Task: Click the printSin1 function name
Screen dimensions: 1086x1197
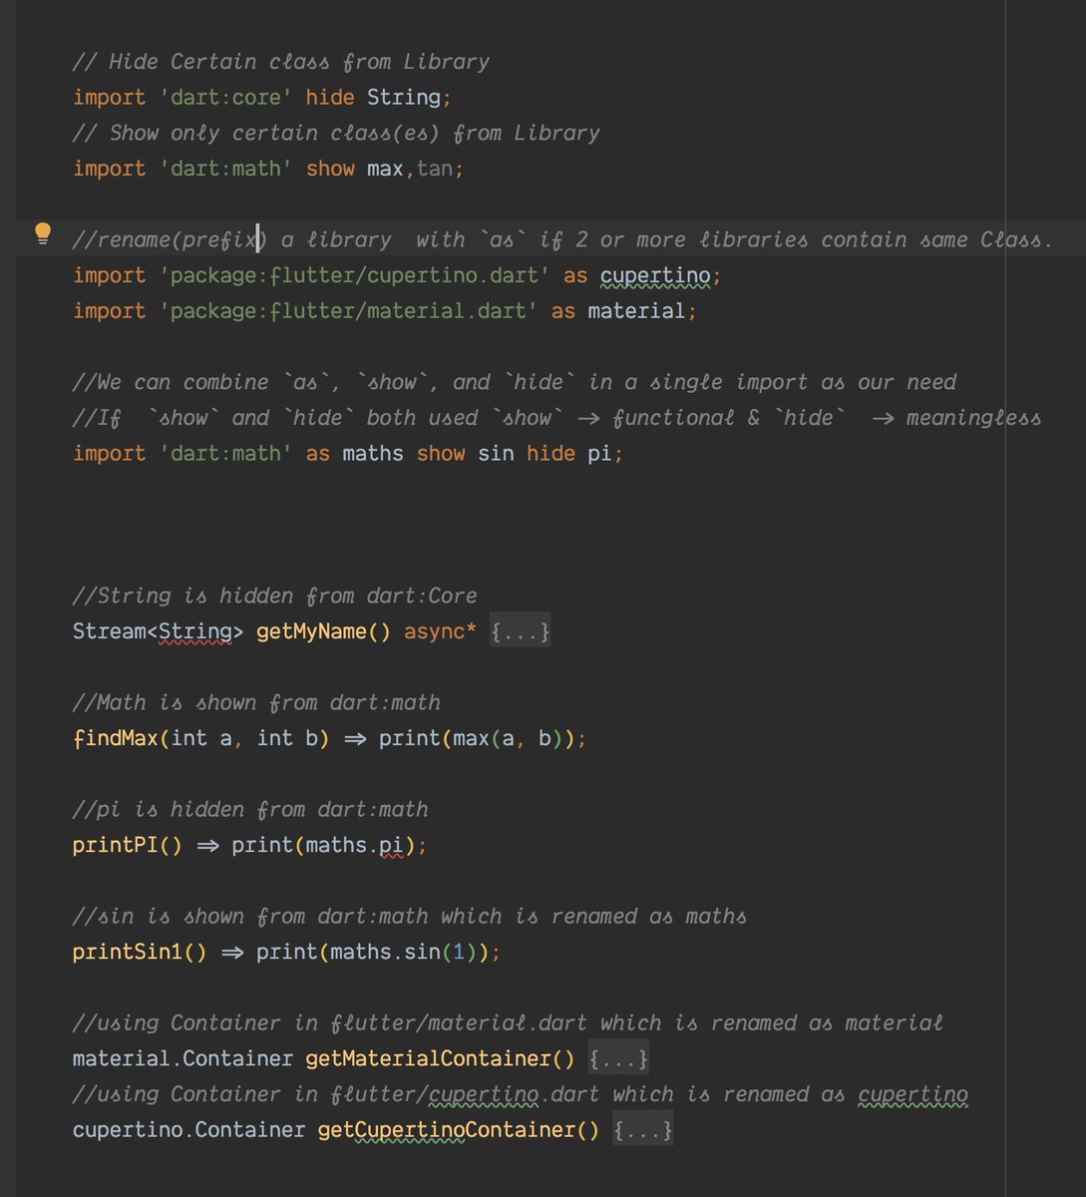Action: 127,952
